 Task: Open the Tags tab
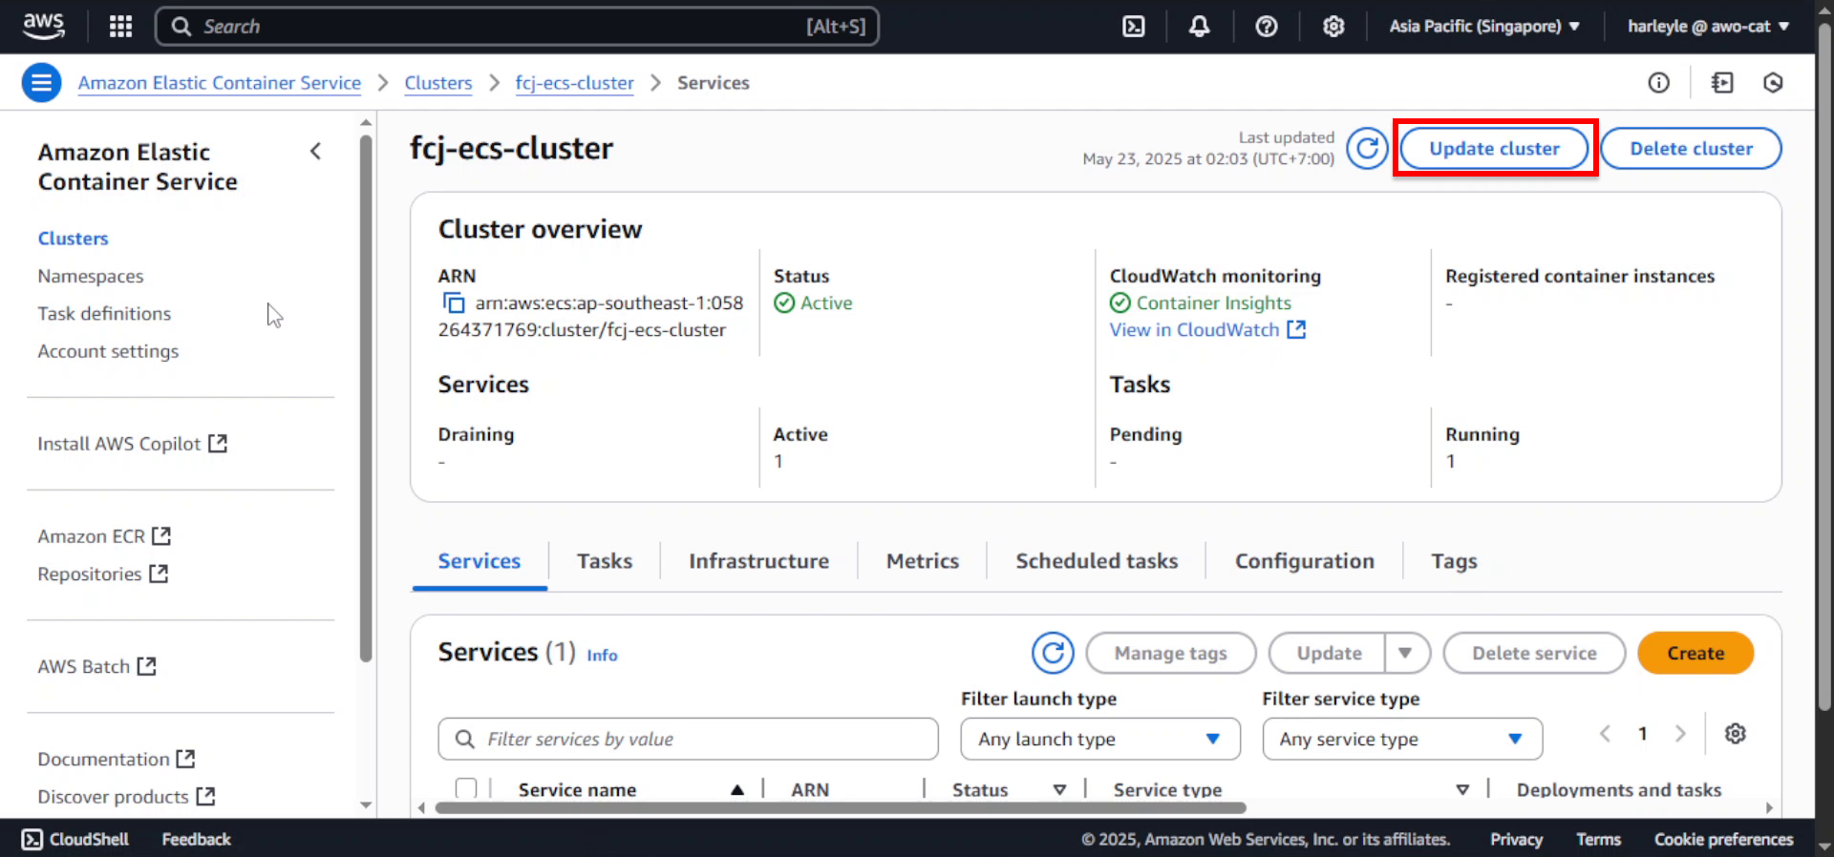click(x=1454, y=561)
